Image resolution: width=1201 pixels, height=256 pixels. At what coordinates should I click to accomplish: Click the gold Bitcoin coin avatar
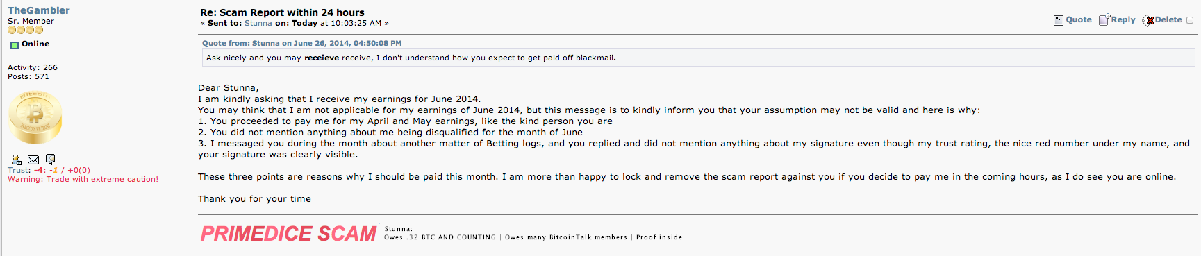(x=35, y=117)
